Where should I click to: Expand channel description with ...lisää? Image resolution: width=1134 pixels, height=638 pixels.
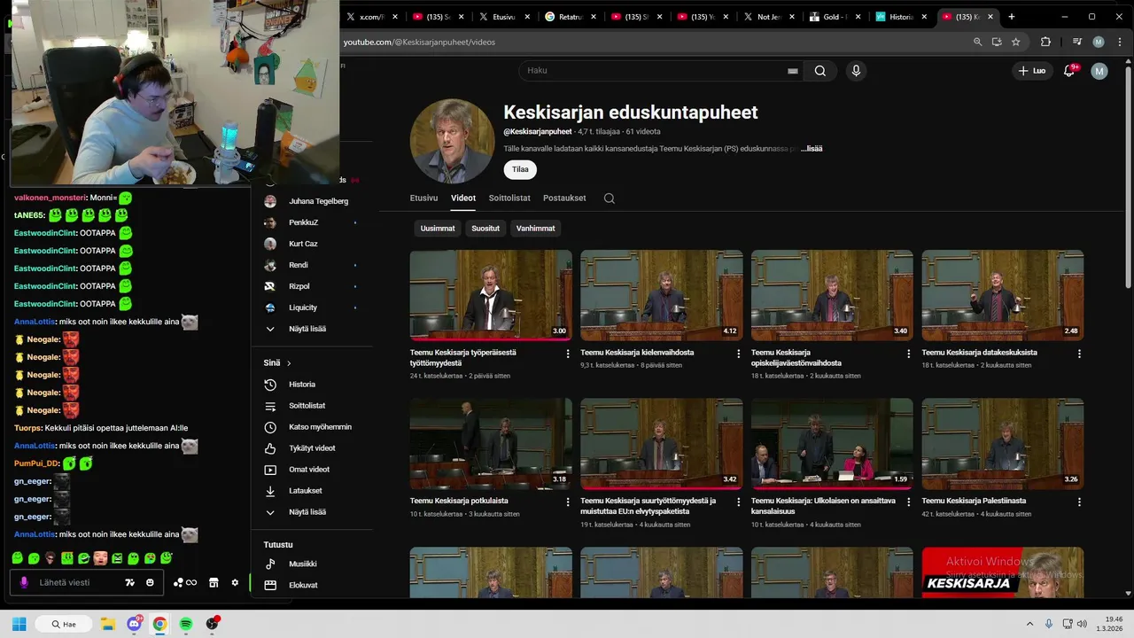click(x=812, y=149)
